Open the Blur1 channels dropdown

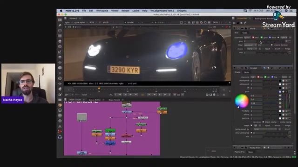pyautogui.click(x=247, y=38)
